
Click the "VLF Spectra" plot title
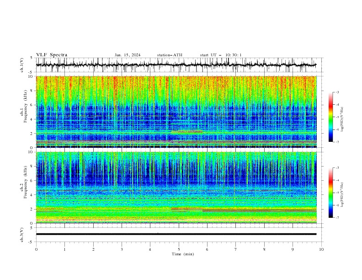pyautogui.click(x=52, y=55)
